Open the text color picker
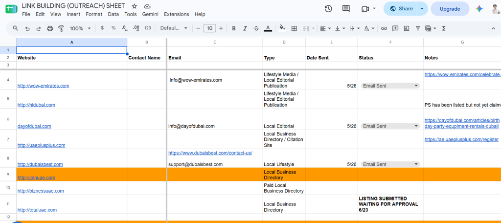Viewport: 501px width, 223px height. pos(268,28)
